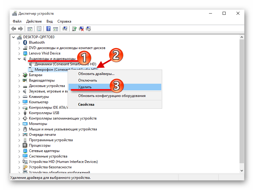Select Обновить драйверы... in context menu
254x190 pixels.
[x=96, y=74]
